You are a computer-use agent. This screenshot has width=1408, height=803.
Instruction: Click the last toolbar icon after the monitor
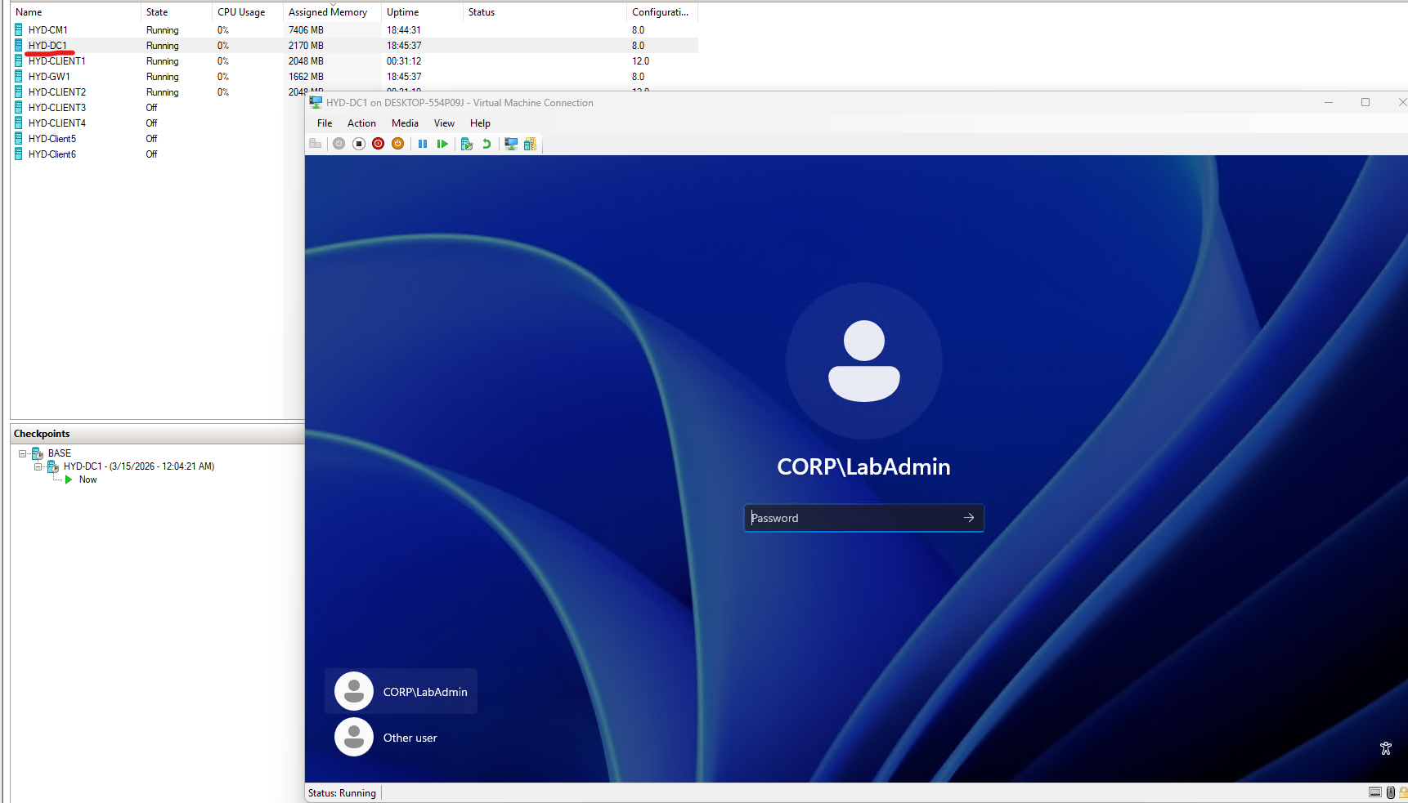coord(530,144)
